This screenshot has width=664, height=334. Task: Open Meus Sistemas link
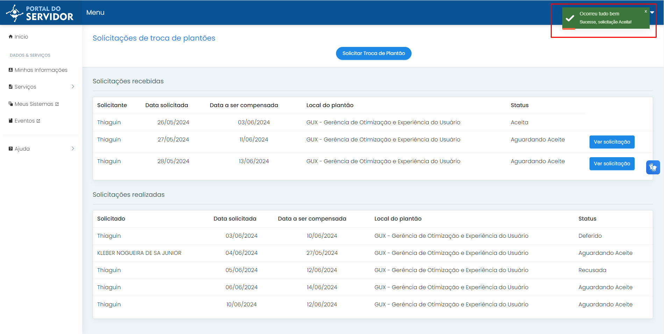click(34, 104)
